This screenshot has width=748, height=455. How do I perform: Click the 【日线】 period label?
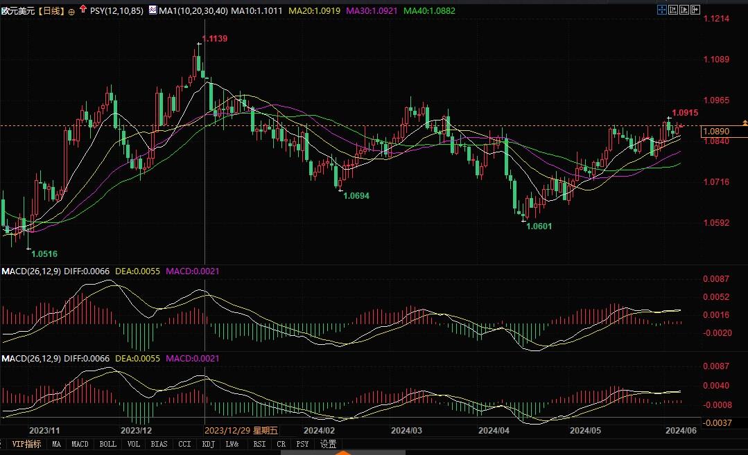51,10
